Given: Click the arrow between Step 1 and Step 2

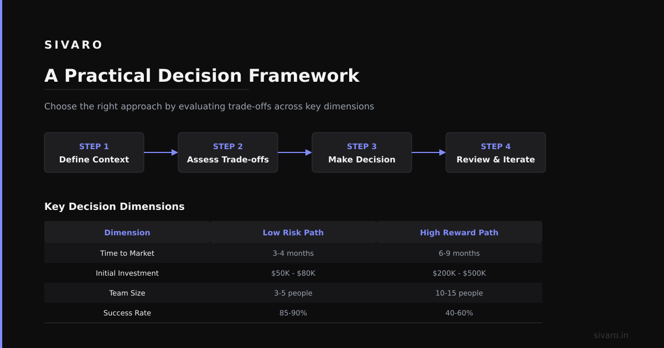Looking at the screenshot, I should (161, 152).
